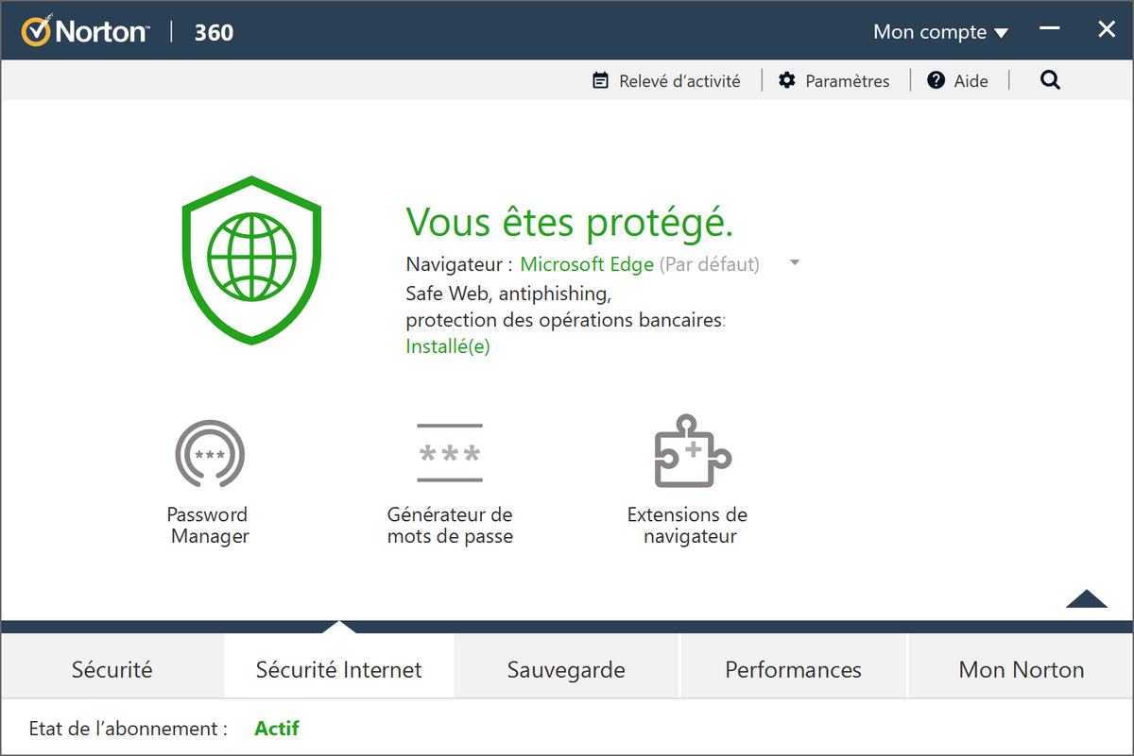The height and width of the screenshot is (756, 1134).
Task: Open the search magnifier icon
Action: [x=1050, y=80]
